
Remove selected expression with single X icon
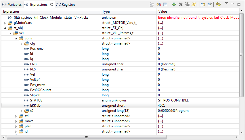pyautogui.click(x=181, y=4)
